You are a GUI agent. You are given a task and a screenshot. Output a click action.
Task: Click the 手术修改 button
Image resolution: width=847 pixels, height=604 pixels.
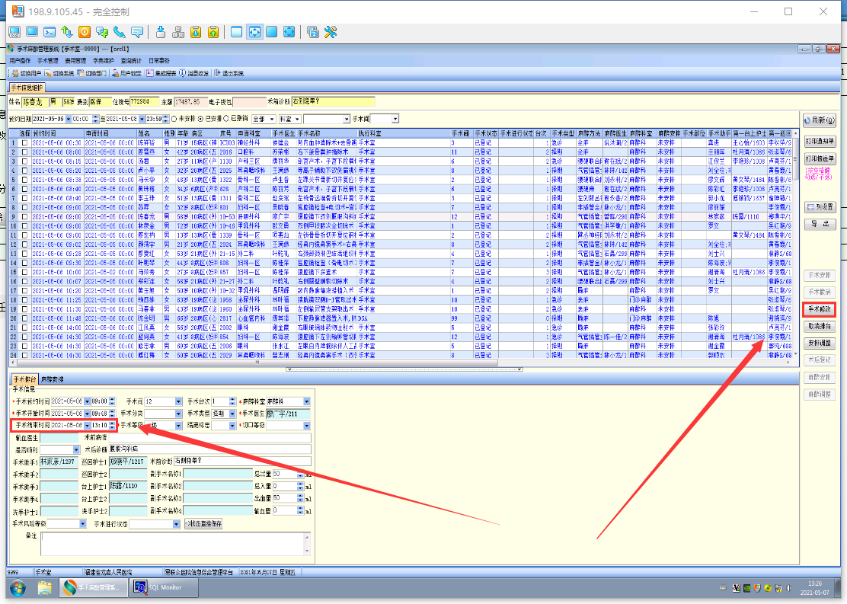[x=819, y=310]
